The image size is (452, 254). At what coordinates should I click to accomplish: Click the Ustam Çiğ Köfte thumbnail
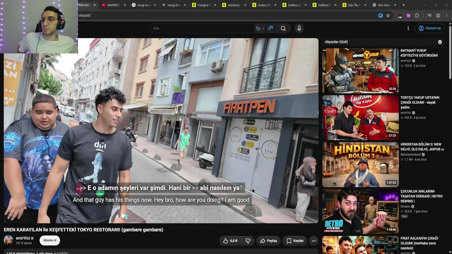(x=361, y=117)
